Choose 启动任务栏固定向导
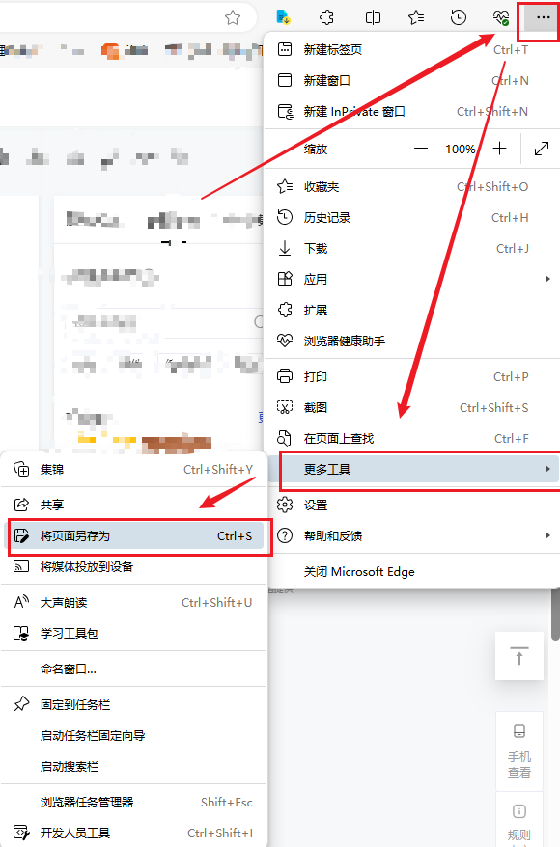 click(133, 735)
